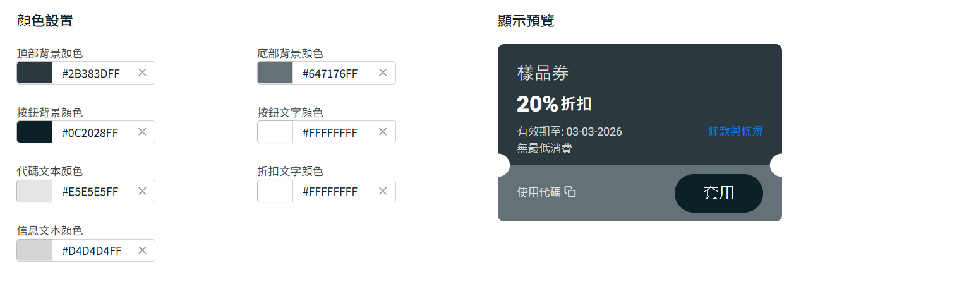976x292 pixels.
Task: Open the 底部背景顏色 color swatch
Action: (275, 73)
